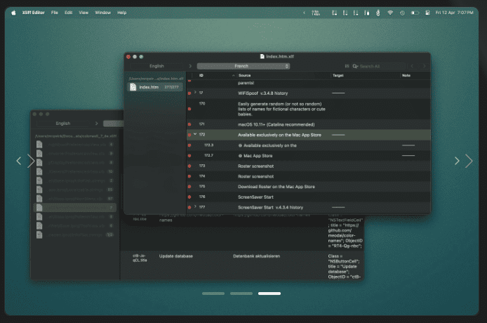Open the File menu

(x=55, y=13)
